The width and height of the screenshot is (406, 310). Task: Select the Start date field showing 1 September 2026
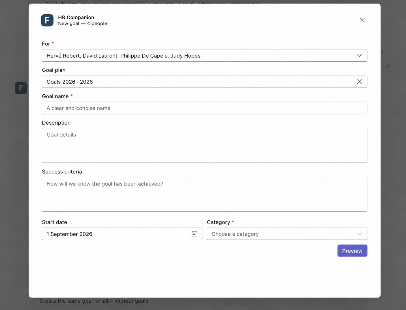122,234
